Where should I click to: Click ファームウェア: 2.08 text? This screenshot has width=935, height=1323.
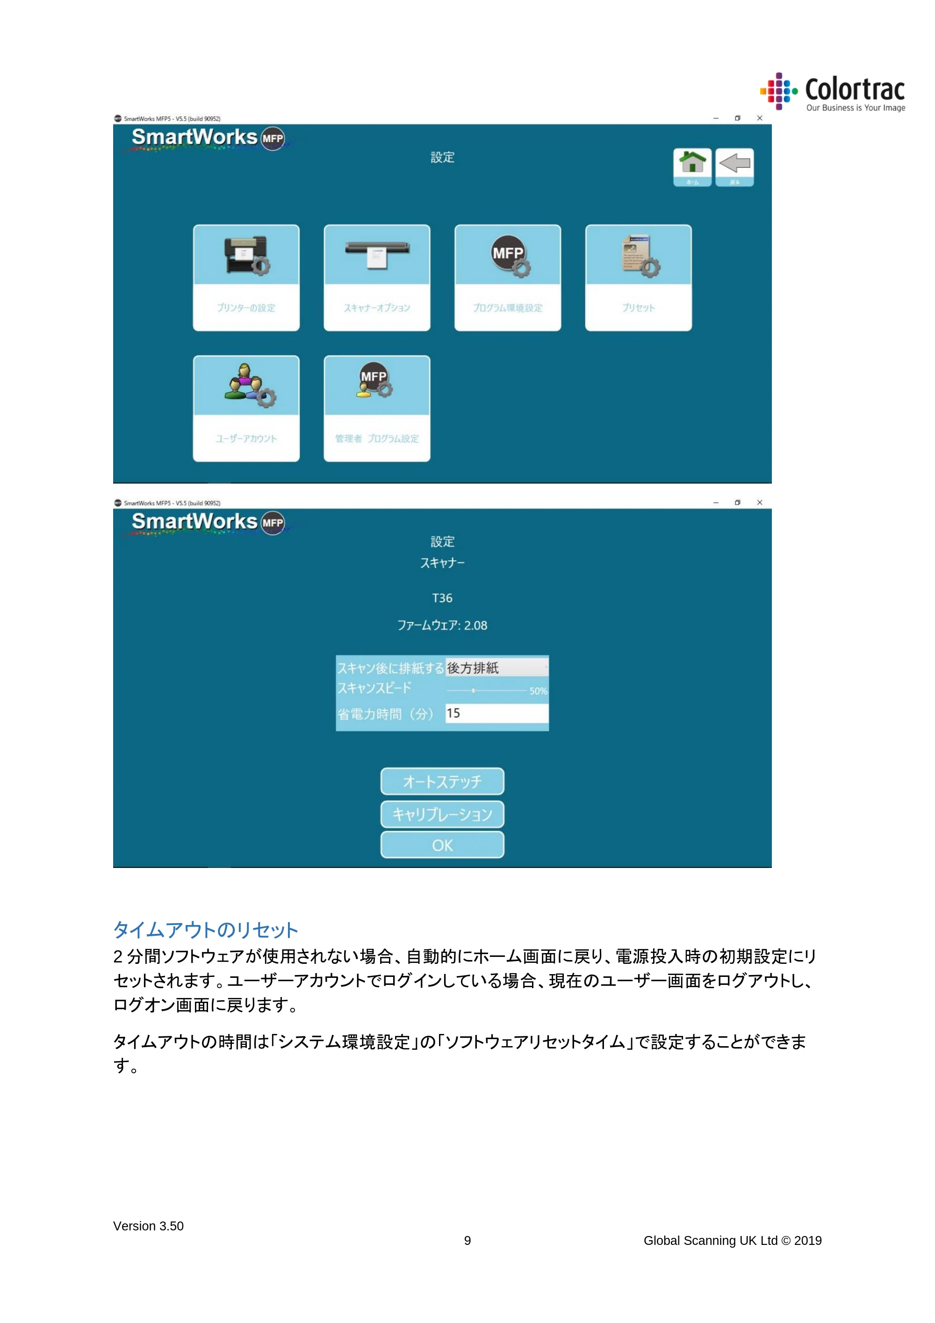(x=442, y=625)
